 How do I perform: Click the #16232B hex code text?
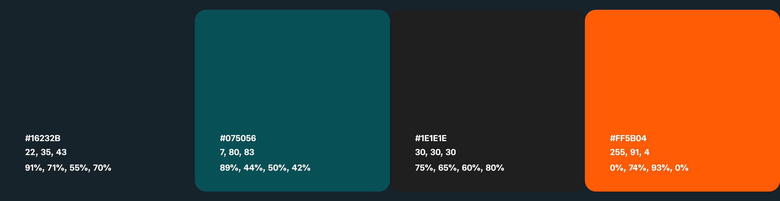[x=43, y=138]
